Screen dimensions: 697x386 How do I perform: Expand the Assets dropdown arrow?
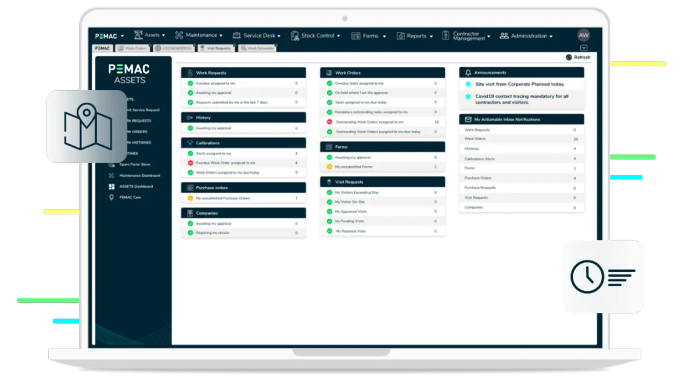(x=163, y=36)
